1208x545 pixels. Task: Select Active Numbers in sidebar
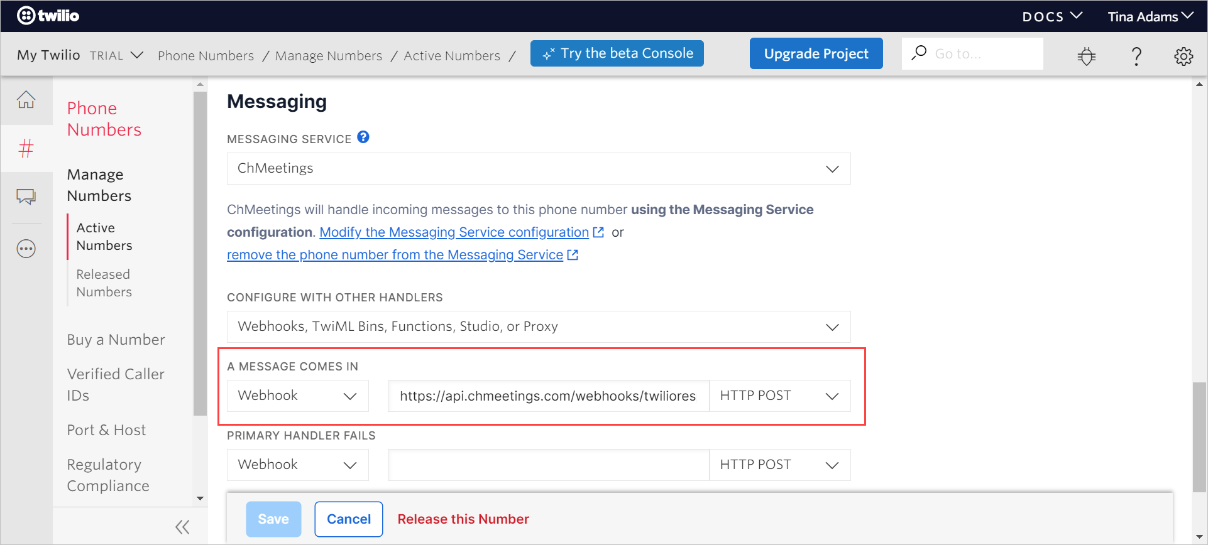coord(104,237)
